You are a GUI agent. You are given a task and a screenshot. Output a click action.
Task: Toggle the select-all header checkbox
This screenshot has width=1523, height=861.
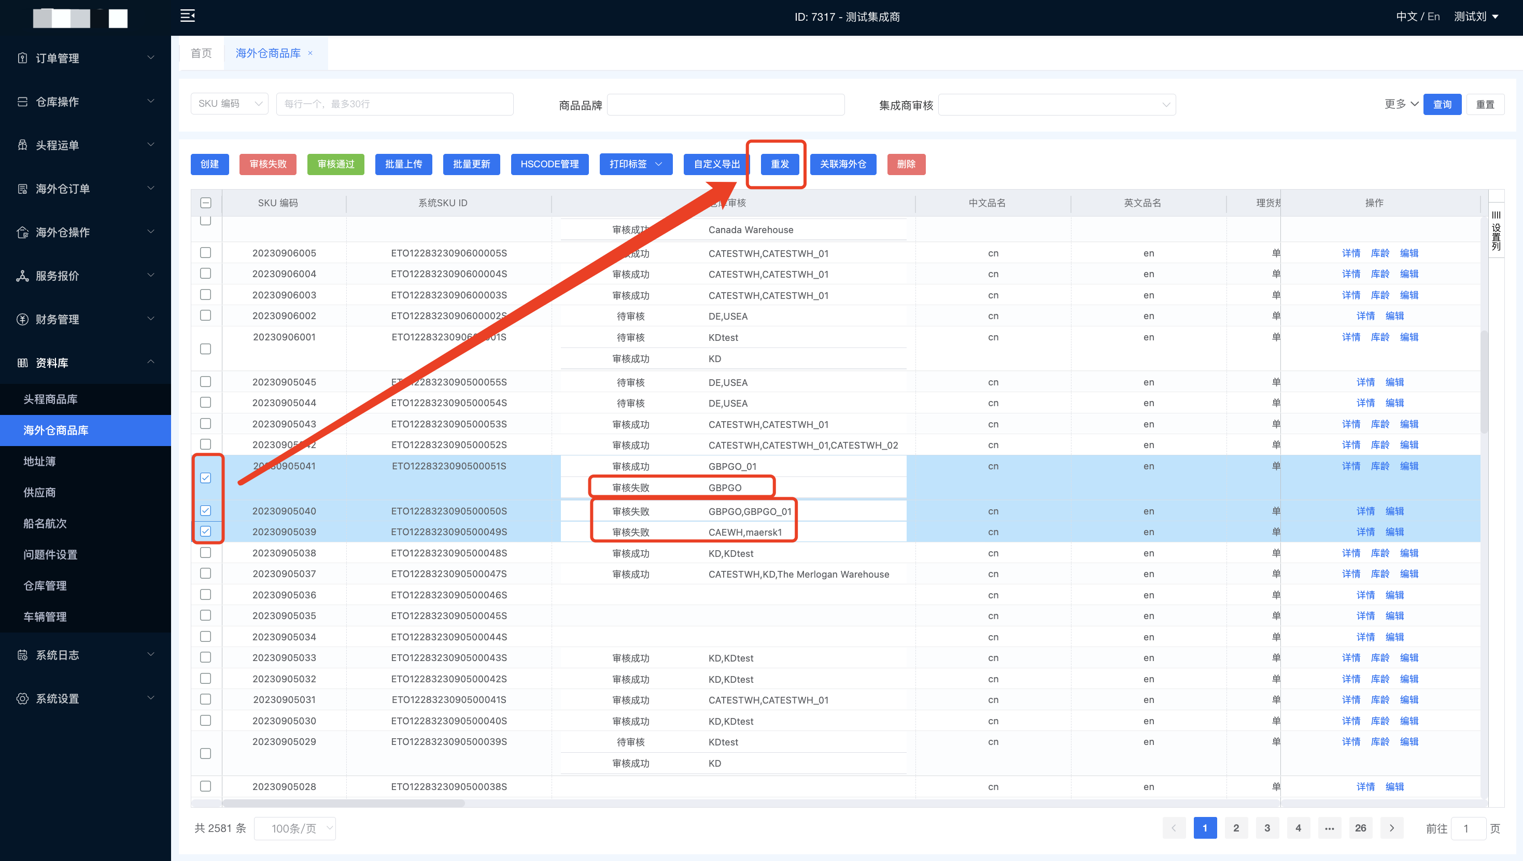click(x=205, y=203)
